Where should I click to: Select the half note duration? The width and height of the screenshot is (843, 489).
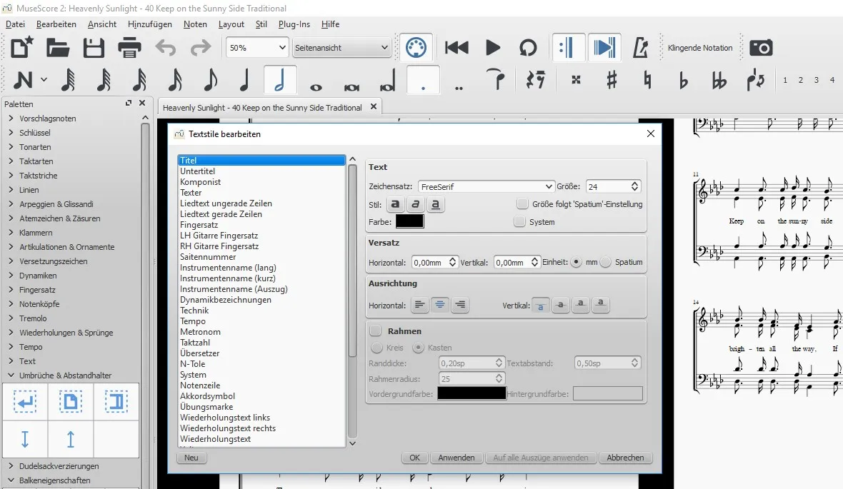click(280, 80)
